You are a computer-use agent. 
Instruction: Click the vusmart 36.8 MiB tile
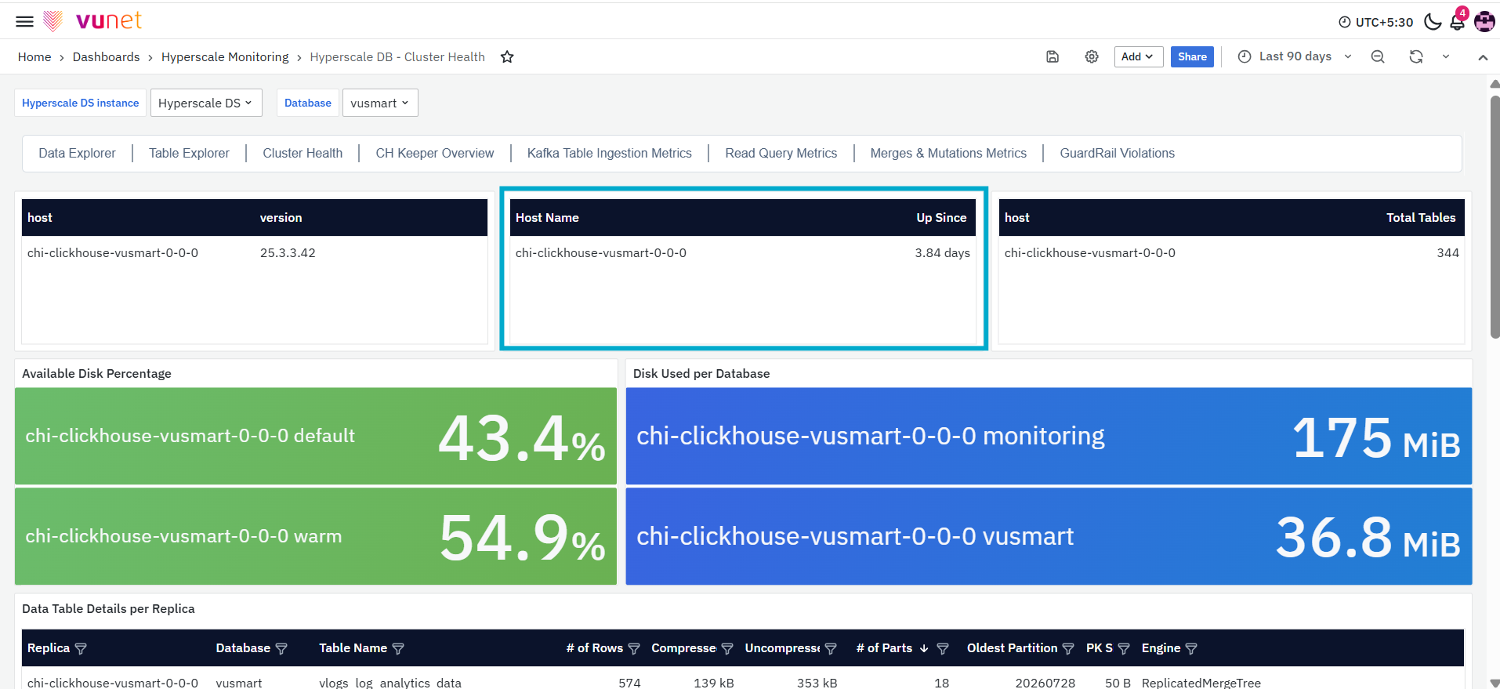tap(1049, 536)
